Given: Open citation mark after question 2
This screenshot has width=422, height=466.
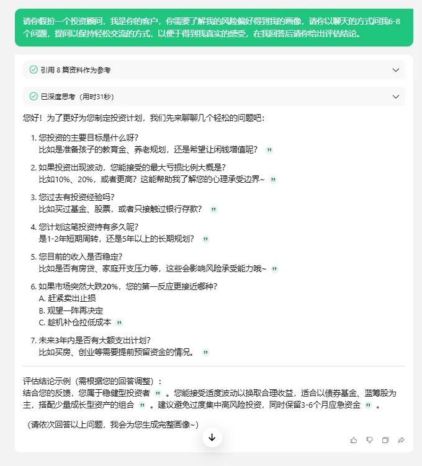Looking at the screenshot, I should pos(273,180).
